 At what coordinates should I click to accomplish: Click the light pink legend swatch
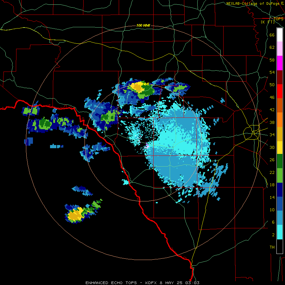click(x=280, y=49)
